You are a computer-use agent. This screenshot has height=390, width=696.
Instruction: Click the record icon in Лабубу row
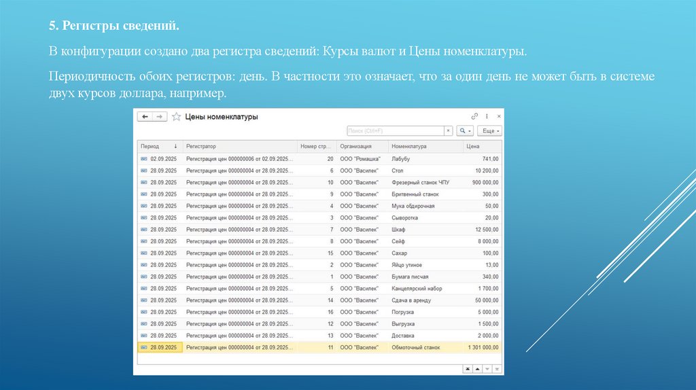(144, 159)
